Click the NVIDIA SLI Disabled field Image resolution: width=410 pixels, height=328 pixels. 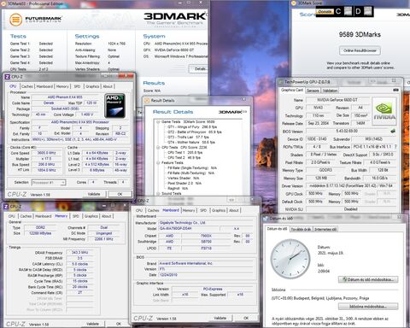tap(352, 209)
